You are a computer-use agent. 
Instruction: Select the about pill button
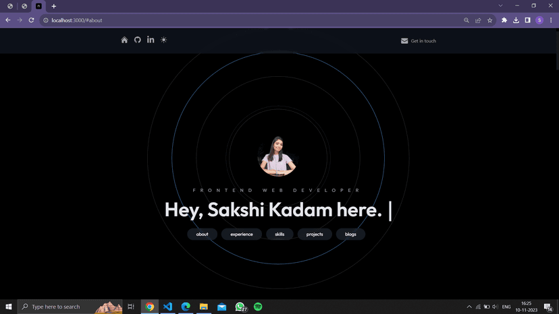click(203, 234)
